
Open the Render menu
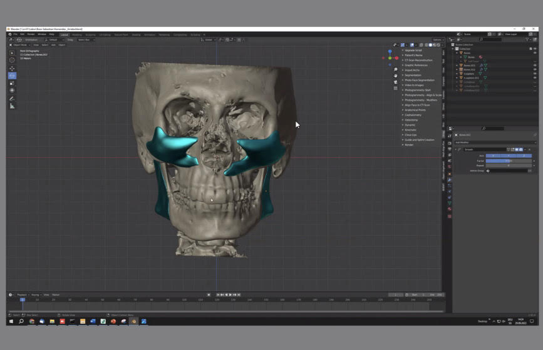click(31, 34)
